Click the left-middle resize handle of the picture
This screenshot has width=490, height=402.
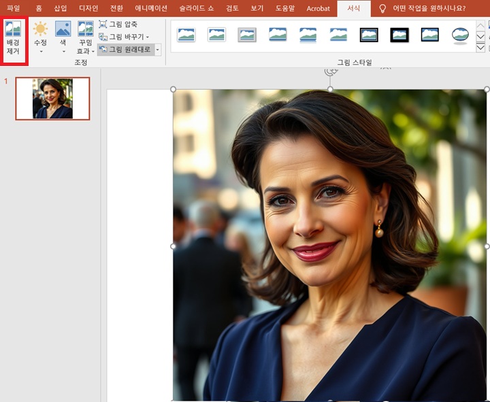coord(173,246)
